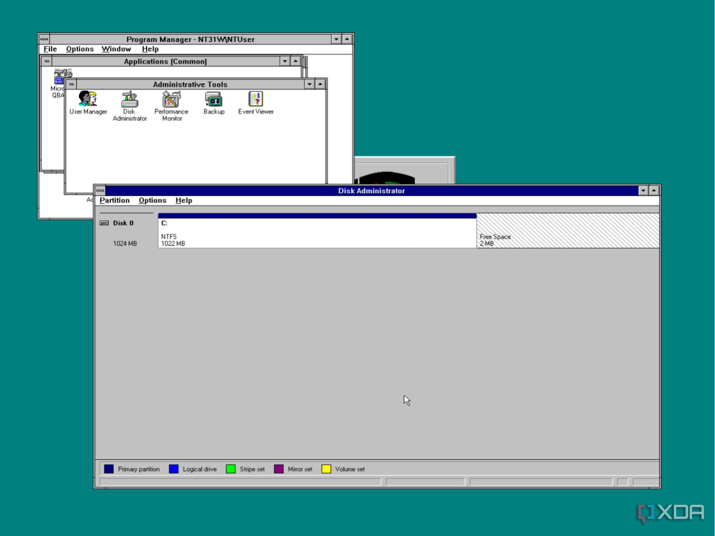Maximize the Program Manager window
Viewport: 715px width, 536px height.
347,39
